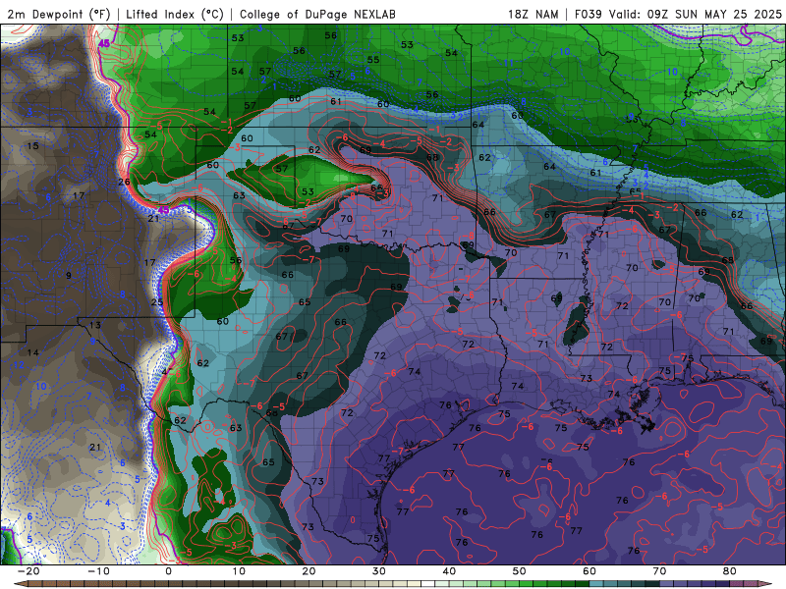Screen dimensions: 786x589
Task: Click the 40 label on the color scale
Action: click(x=449, y=571)
